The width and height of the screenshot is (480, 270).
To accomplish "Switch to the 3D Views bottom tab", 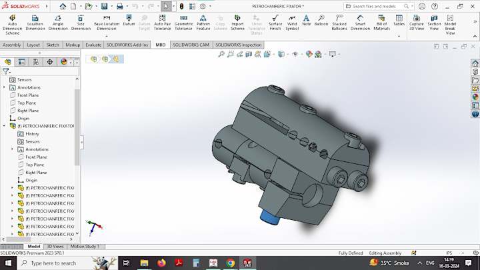I will coord(55,247).
